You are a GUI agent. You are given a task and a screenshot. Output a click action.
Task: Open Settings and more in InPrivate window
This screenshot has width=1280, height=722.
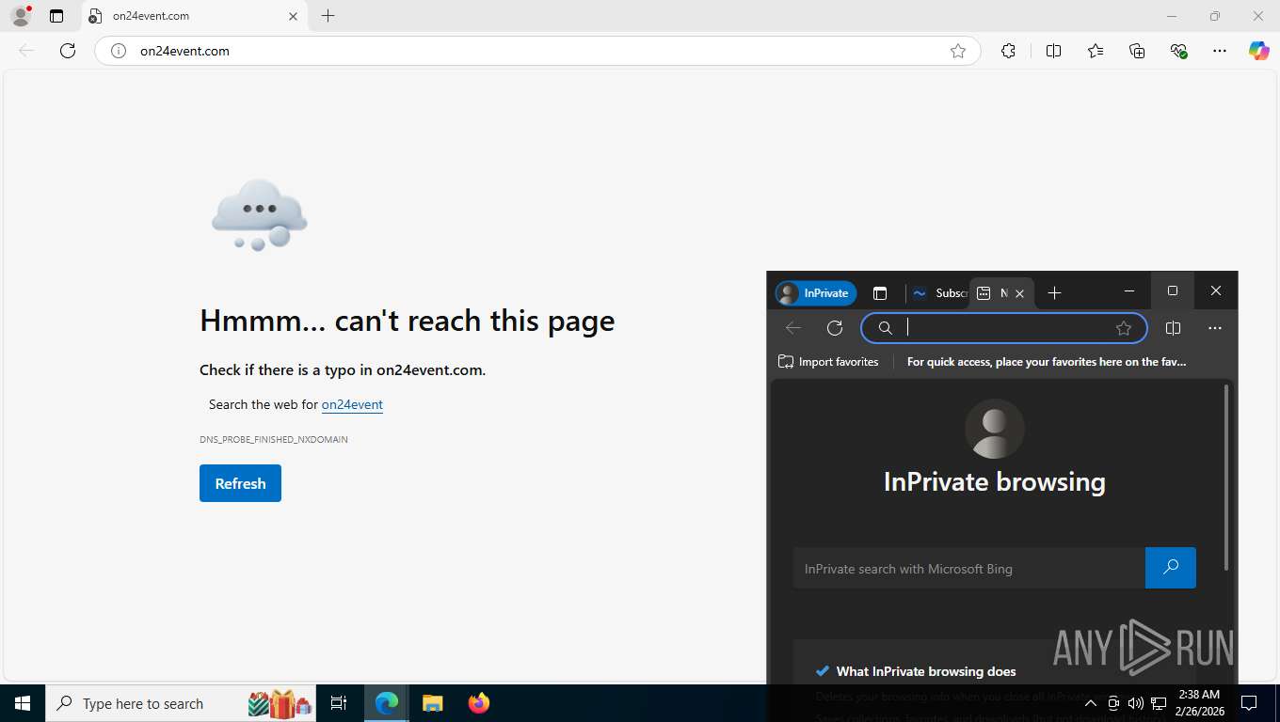point(1215,328)
